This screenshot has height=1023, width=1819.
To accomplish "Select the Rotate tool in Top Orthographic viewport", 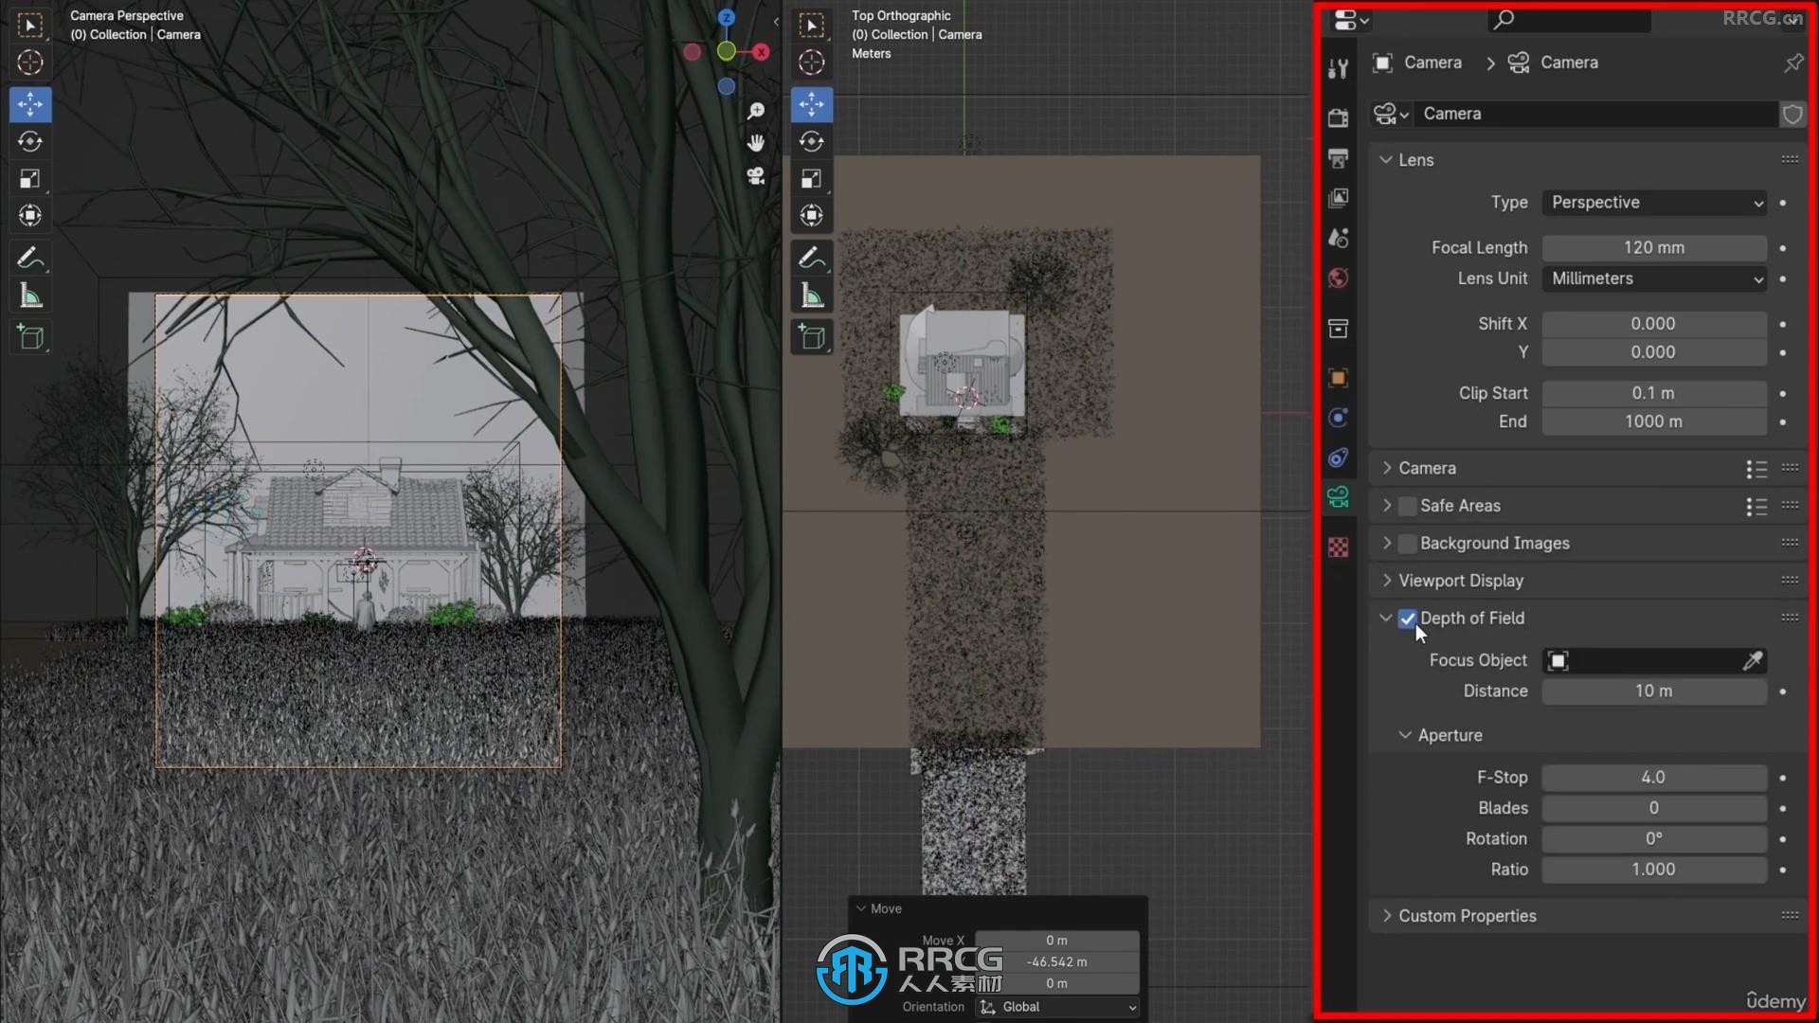I will (x=812, y=141).
